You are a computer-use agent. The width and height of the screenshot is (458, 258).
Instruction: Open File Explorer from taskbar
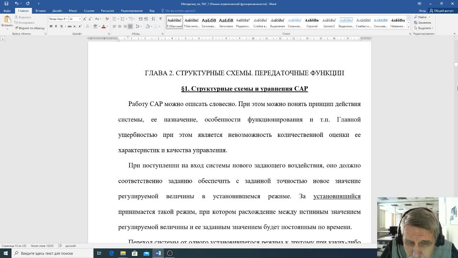(123, 253)
